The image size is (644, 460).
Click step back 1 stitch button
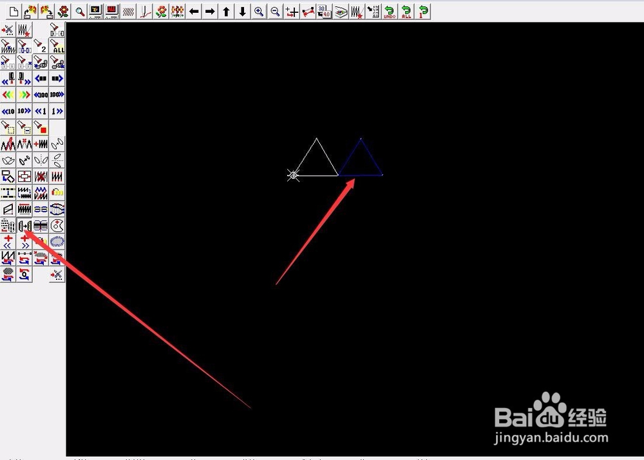(41, 111)
